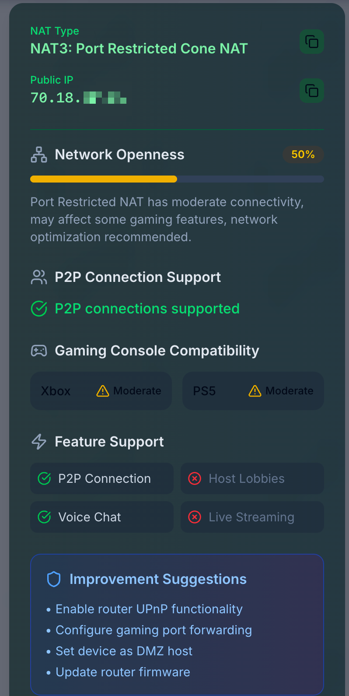Screen dimensions: 349x696
Task: Click the 50% percentage badge
Action: [x=303, y=154]
